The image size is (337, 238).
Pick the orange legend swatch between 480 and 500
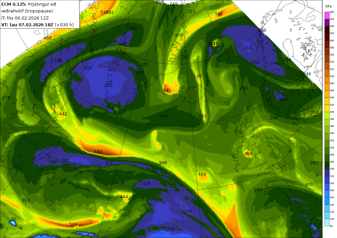tap(327, 80)
